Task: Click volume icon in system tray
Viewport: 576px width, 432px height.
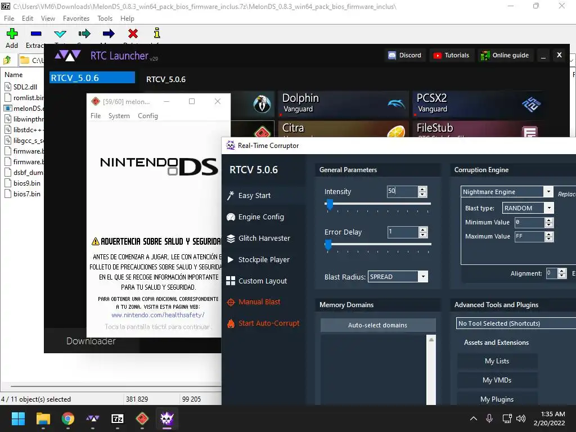Action: click(520, 418)
